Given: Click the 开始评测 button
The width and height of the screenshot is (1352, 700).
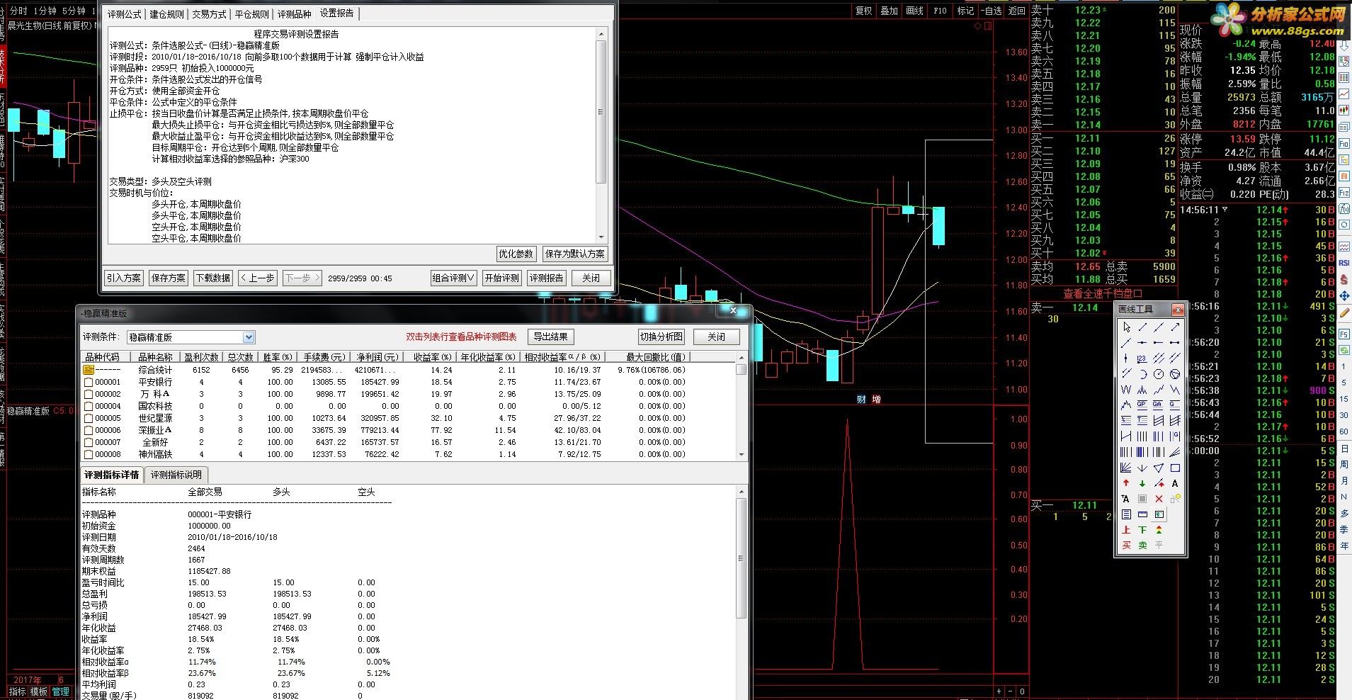Looking at the screenshot, I should click(x=502, y=278).
